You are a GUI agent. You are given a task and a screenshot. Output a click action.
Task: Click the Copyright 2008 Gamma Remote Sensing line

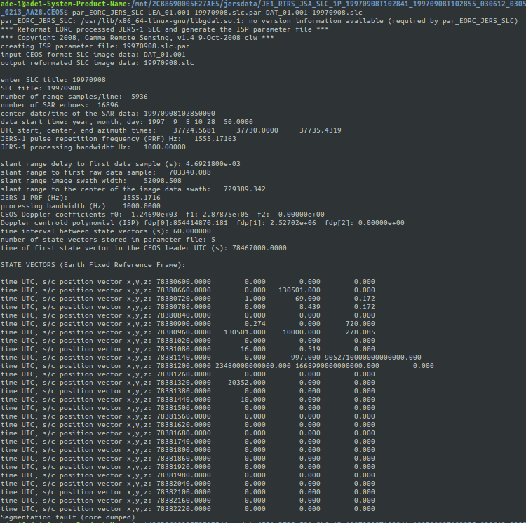point(137,38)
